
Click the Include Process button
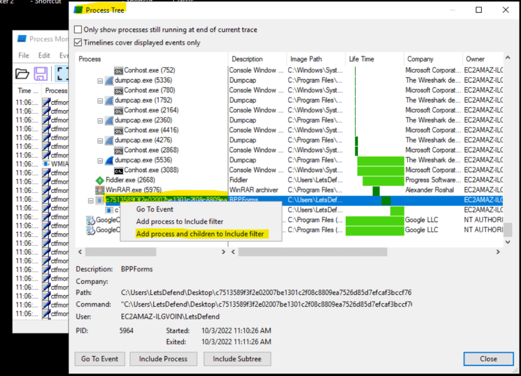coord(163,359)
